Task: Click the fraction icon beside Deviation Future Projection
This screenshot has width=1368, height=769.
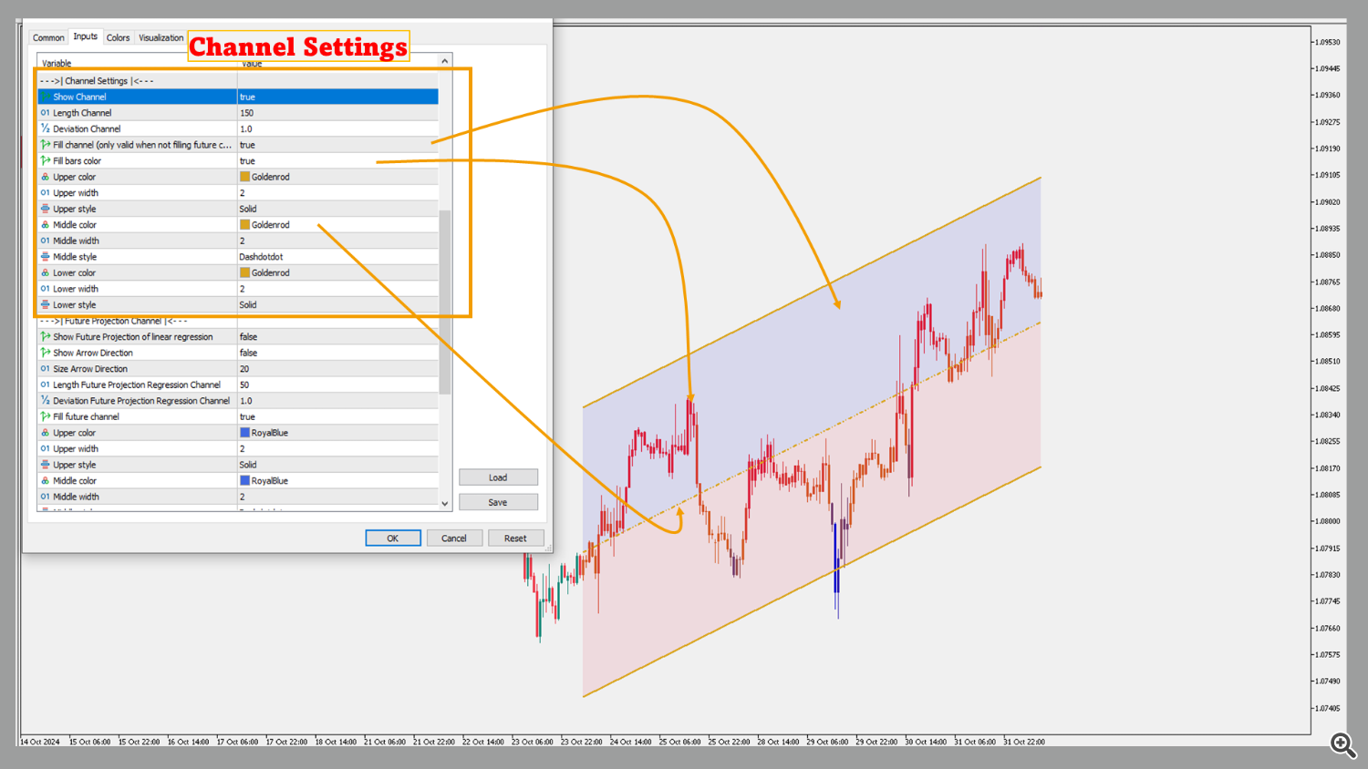Action: 45,401
